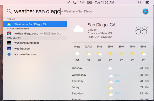Screen dimensions: 154x101
Task: Click the 20% rain chance for Thursday
Action: pyautogui.click(x=117, y=81)
